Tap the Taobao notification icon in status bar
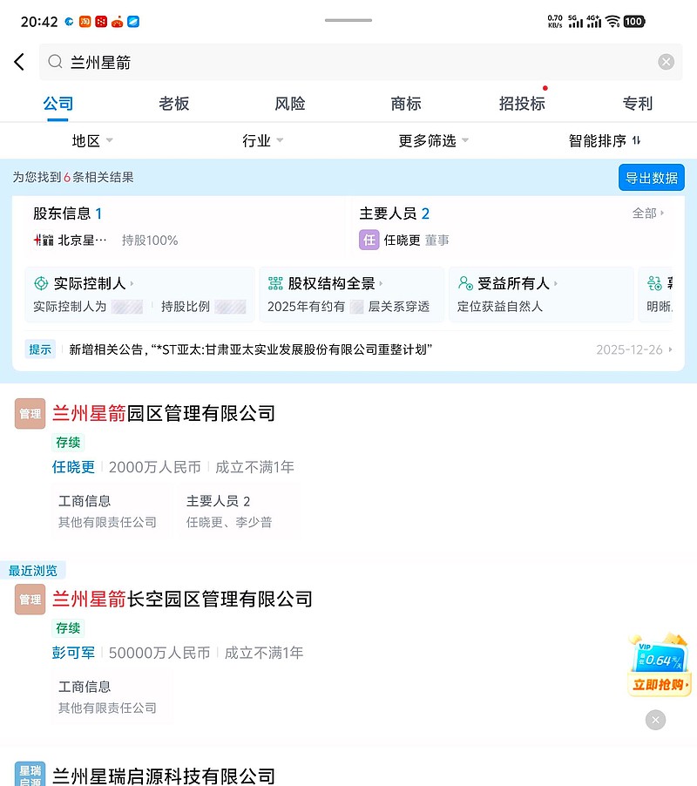The width and height of the screenshot is (697, 786). 85,22
